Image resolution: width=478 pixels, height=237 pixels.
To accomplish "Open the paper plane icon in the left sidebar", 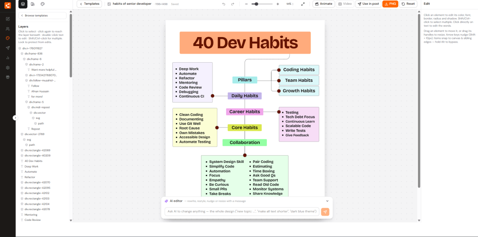I will coord(8,48).
